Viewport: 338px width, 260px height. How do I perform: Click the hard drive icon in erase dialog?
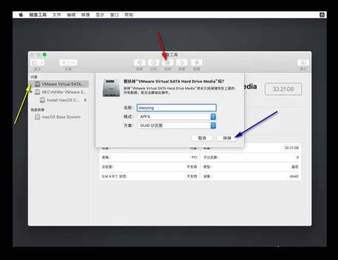coord(111,88)
